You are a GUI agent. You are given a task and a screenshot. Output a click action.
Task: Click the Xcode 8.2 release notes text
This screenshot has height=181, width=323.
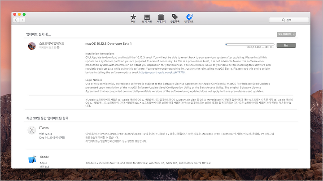148,163
